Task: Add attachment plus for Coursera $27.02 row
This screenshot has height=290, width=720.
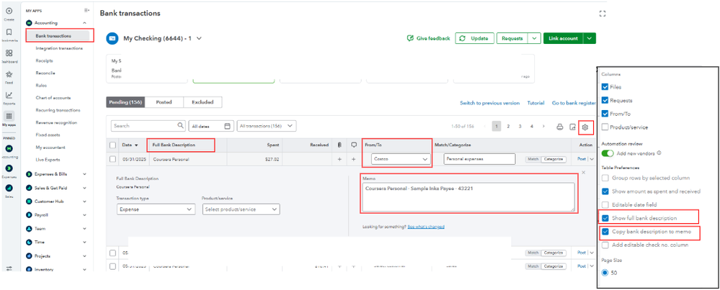Action: [x=339, y=160]
